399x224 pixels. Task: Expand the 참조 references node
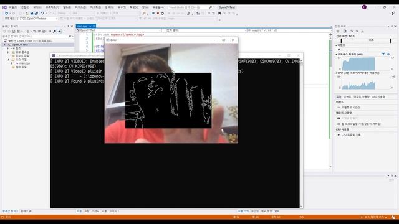coord(8,49)
